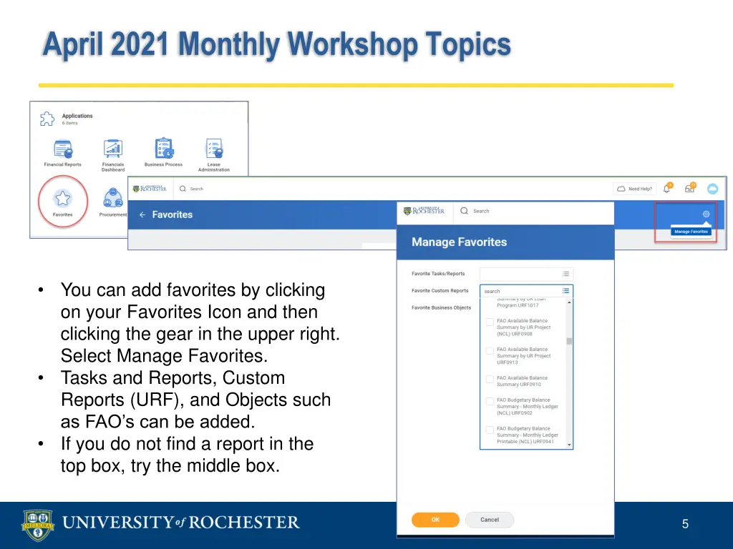Check FAO Budgetary Balance Summary URF0902

(x=490, y=401)
